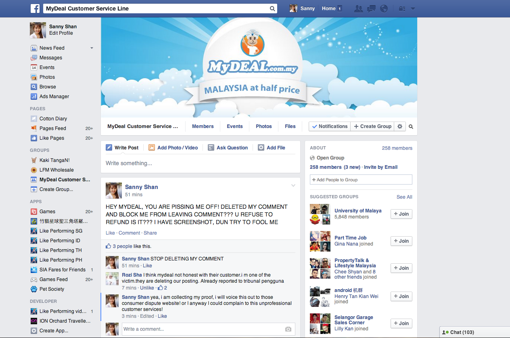The image size is (510, 338).
Task: Click Share under Sanny Shan's post
Action: (150, 233)
